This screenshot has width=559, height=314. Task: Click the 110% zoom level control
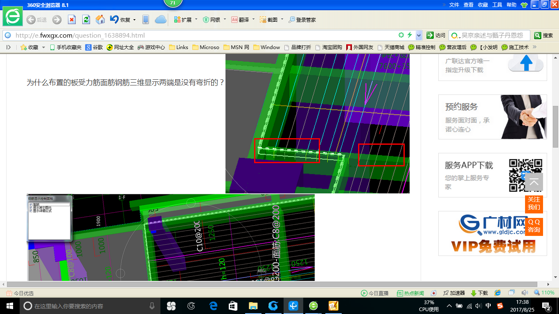pos(544,293)
